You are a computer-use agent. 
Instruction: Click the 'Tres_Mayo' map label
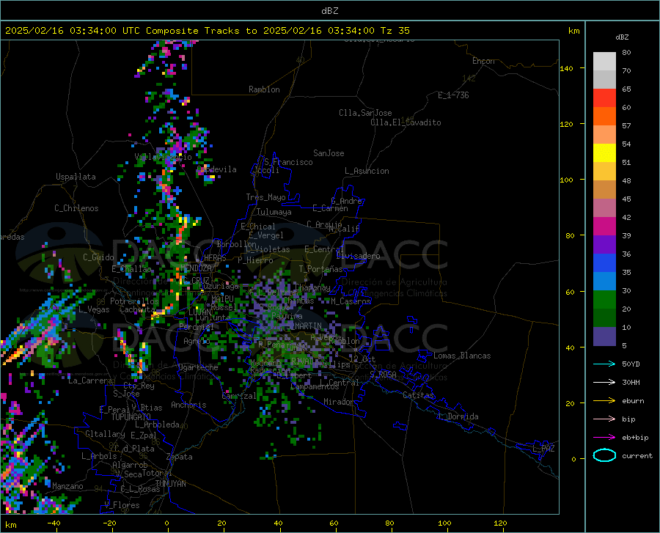coord(265,197)
